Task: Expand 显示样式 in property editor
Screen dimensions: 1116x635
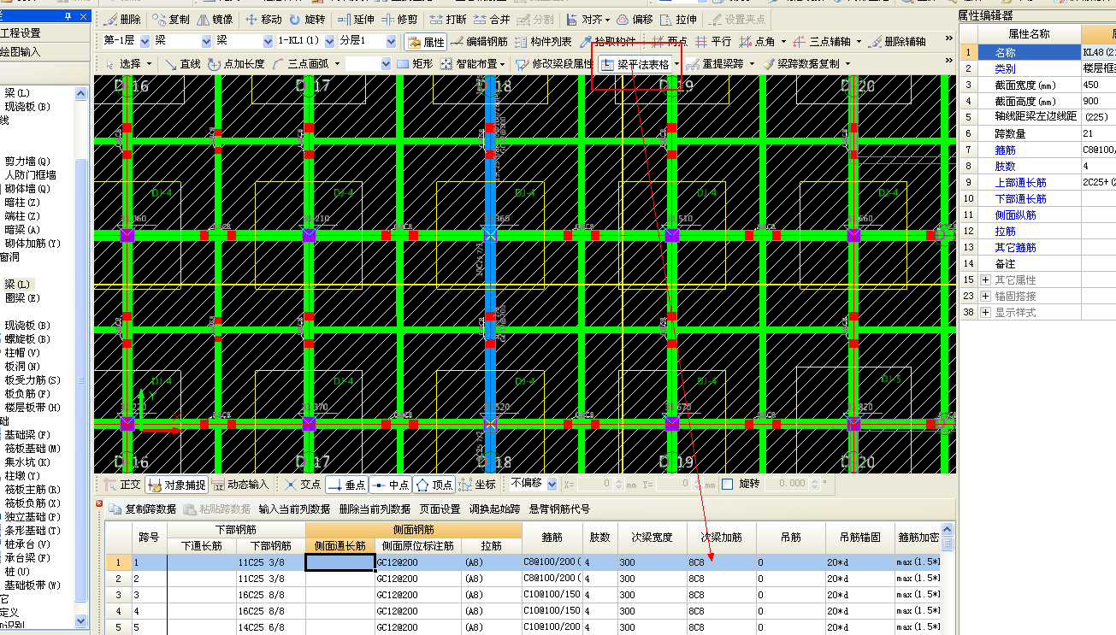Action: point(985,312)
